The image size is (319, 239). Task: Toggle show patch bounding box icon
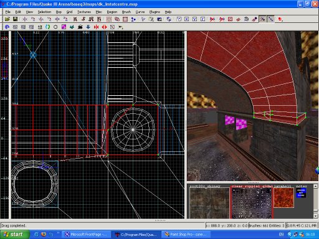(x=230, y=19)
